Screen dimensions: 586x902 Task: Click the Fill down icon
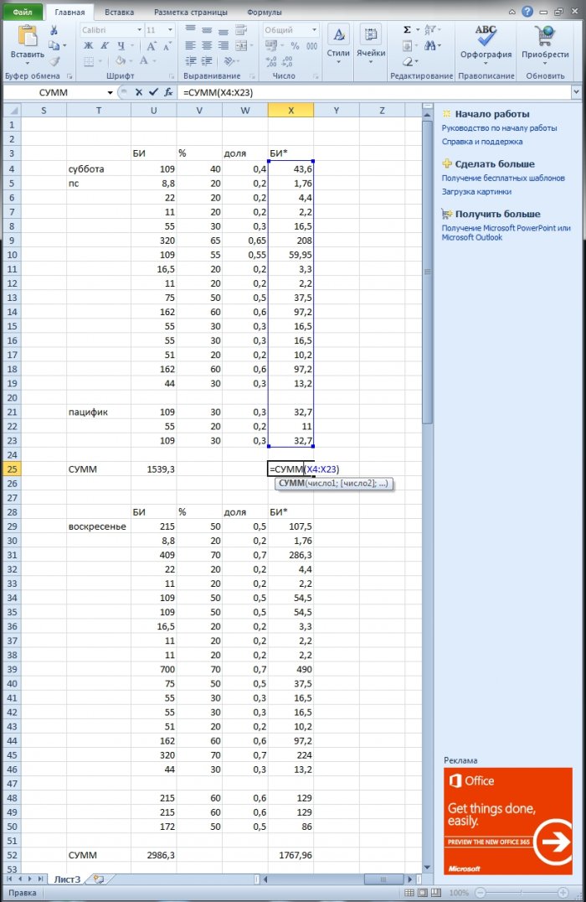(x=408, y=45)
